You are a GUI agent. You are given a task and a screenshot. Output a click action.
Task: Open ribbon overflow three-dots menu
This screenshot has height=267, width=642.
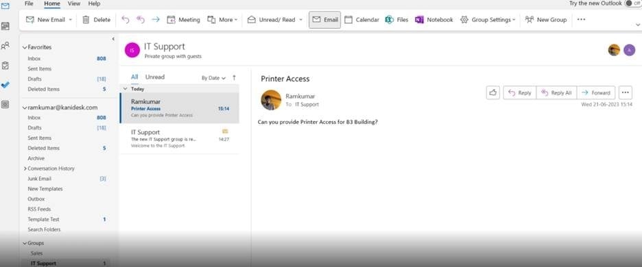tap(581, 19)
